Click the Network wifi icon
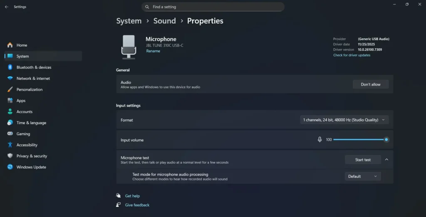 pos(10,78)
